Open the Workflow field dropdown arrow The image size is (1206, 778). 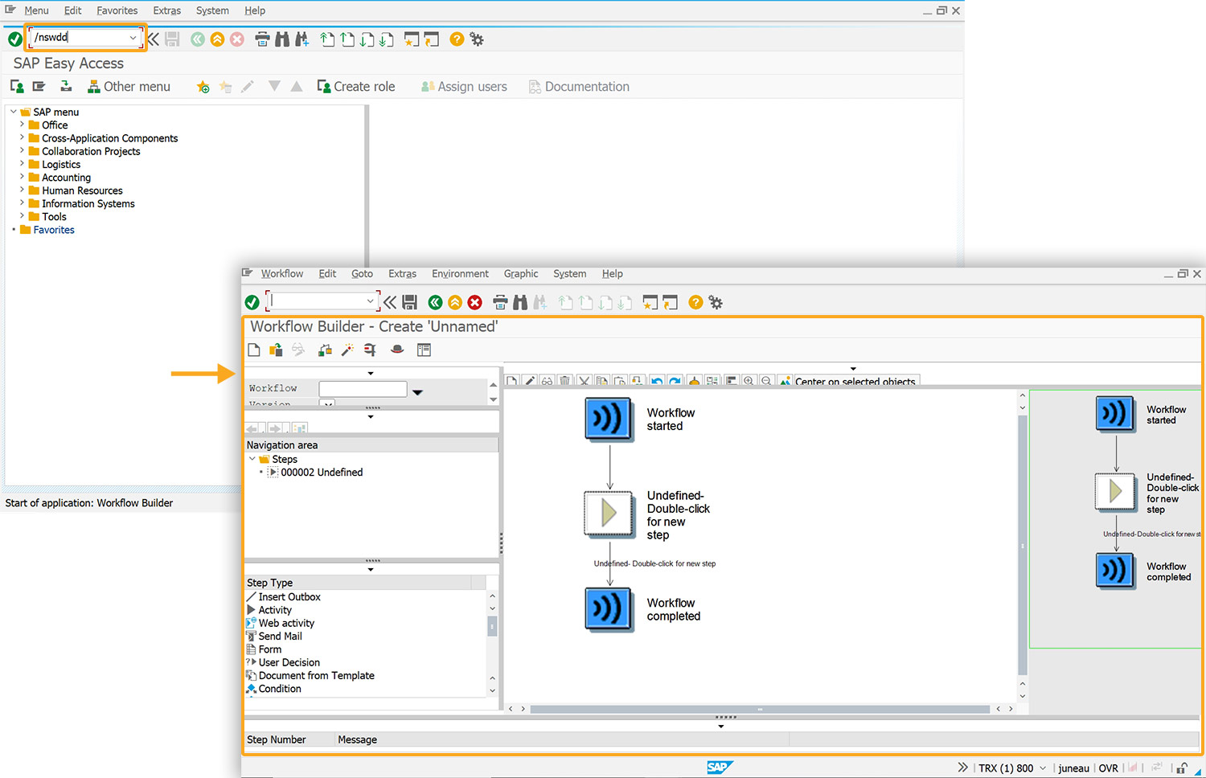417,392
